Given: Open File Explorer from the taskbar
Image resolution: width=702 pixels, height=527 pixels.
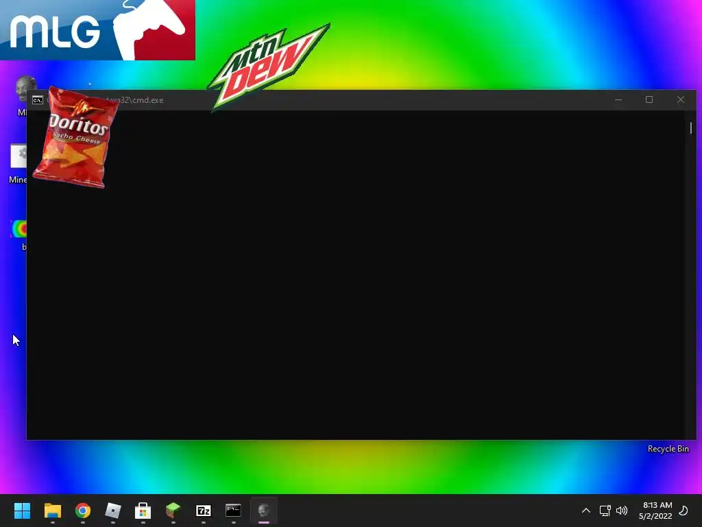Looking at the screenshot, I should 52,511.
